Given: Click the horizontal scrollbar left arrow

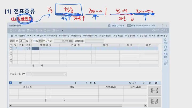Looking at the screenshot, I should (x=10, y=105).
